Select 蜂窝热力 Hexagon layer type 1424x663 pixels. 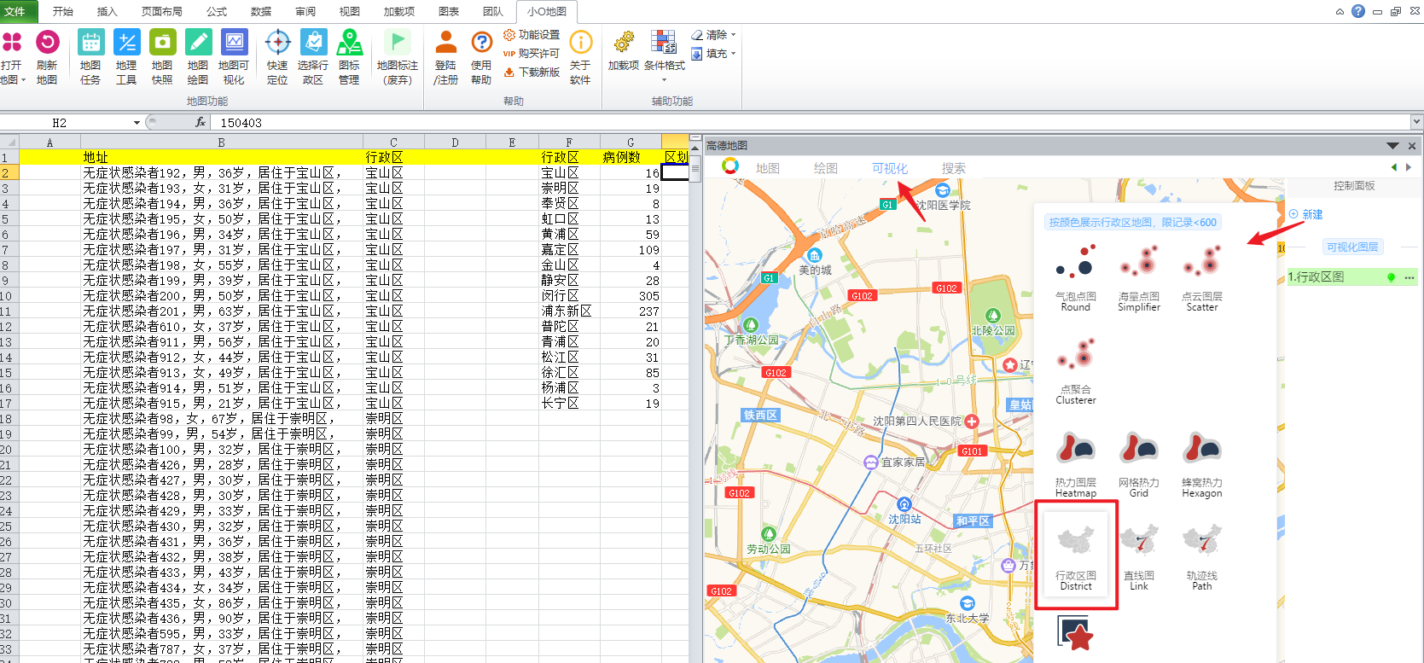(x=1202, y=463)
